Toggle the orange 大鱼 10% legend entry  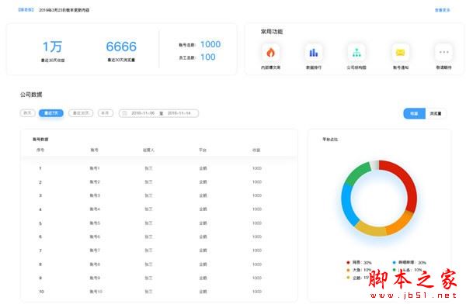359,270
